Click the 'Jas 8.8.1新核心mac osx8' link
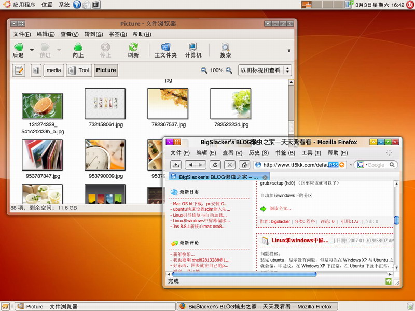415x311 pixels. (199, 227)
